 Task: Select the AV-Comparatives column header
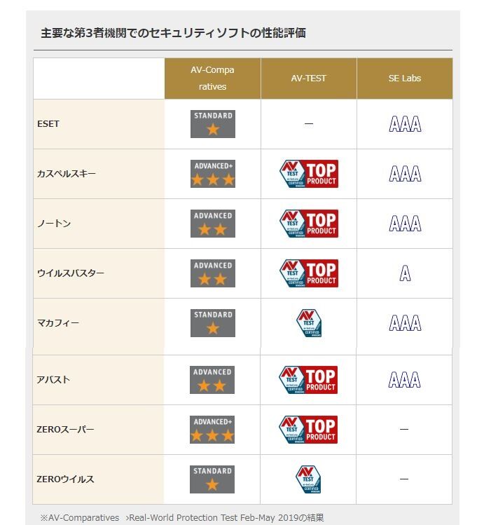[x=212, y=79]
